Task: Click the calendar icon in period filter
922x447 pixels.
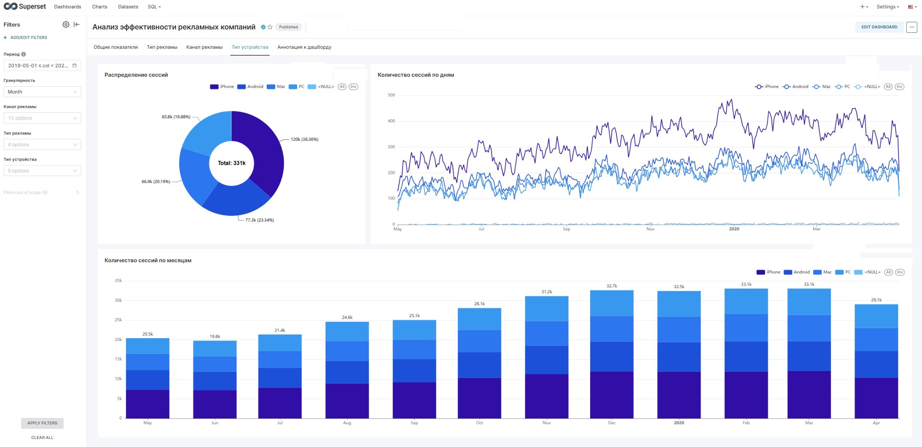Action: point(75,65)
